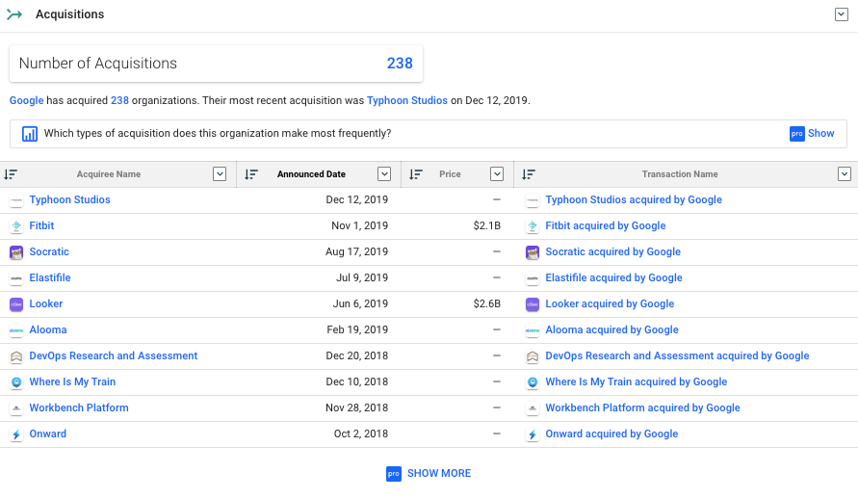Sort by Acquiree Name column icon

point(11,174)
